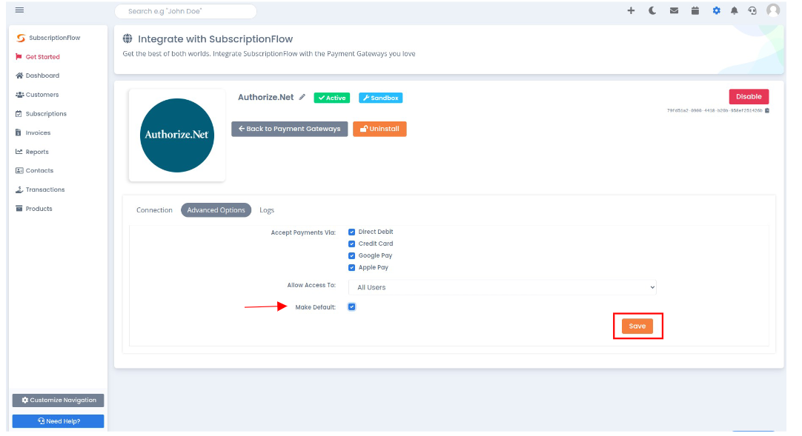The height and width of the screenshot is (436, 802).
Task: Open Customers in sidebar
Action: pyautogui.click(x=38, y=95)
